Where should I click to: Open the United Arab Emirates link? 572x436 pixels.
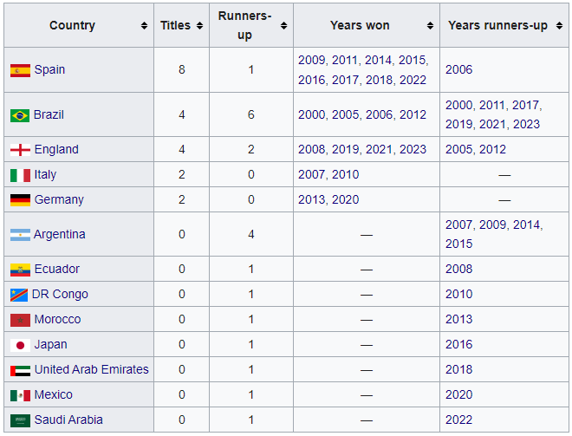click(x=91, y=370)
